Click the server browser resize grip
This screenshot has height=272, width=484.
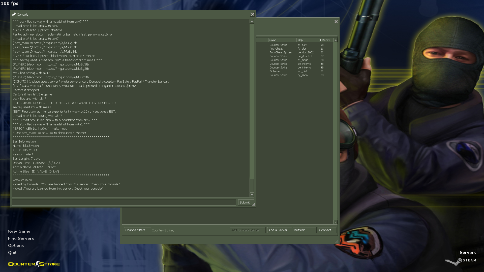tap(337, 241)
